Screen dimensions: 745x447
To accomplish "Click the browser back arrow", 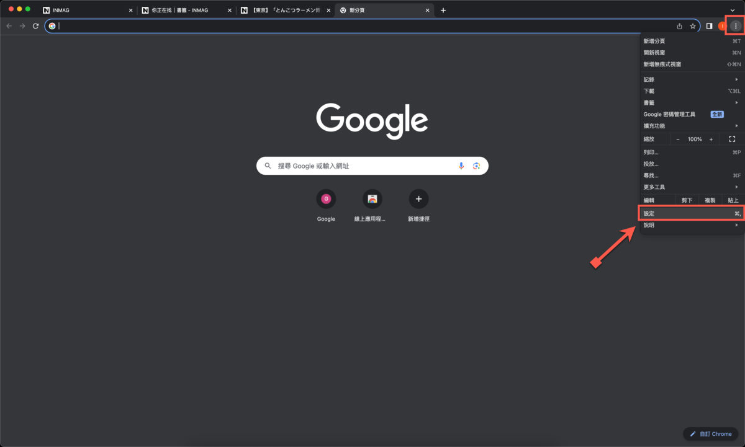I will click(x=9, y=26).
